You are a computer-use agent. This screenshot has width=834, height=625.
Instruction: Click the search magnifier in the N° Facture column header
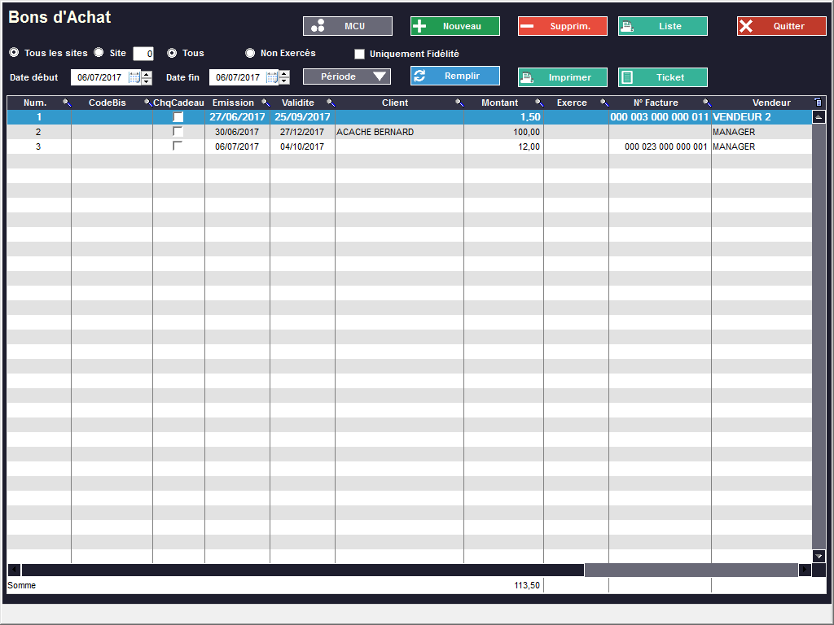(706, 103)
